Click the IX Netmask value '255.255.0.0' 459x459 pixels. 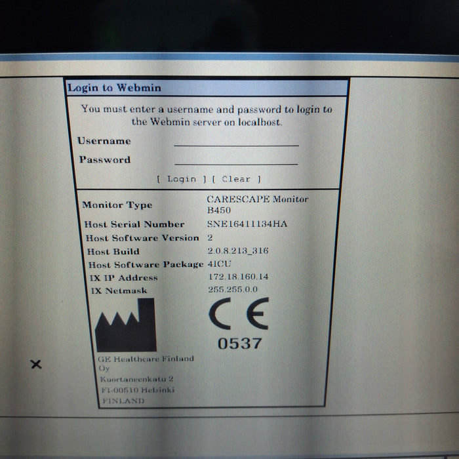(233, 290)
